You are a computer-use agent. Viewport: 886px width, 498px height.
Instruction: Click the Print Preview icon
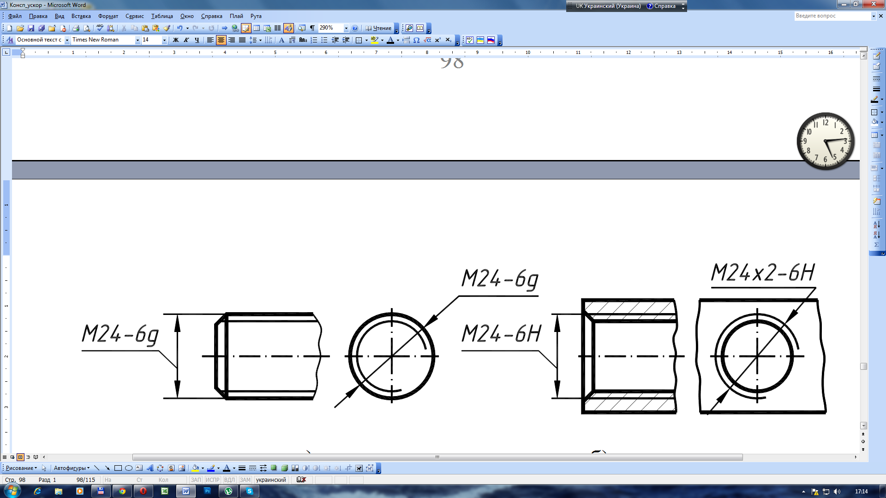coord(87,28)
